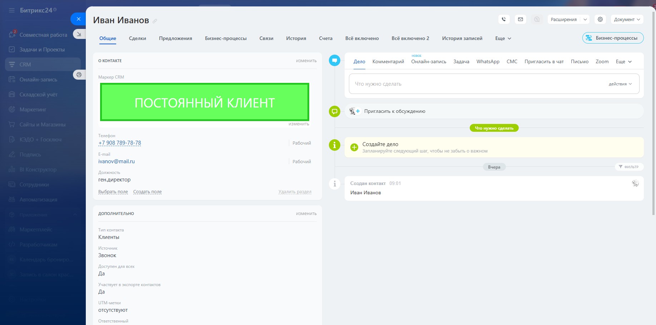Click the copy link icon beside contact name
This screenshot has height=325, width=656.
155,21
